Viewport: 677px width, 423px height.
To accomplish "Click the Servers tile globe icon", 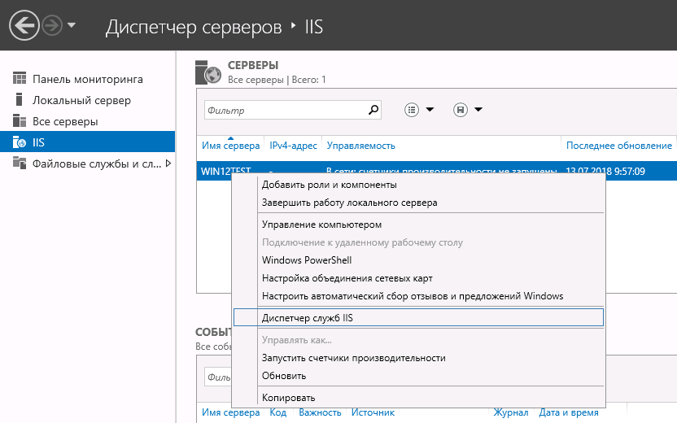I will coord(209,72).
